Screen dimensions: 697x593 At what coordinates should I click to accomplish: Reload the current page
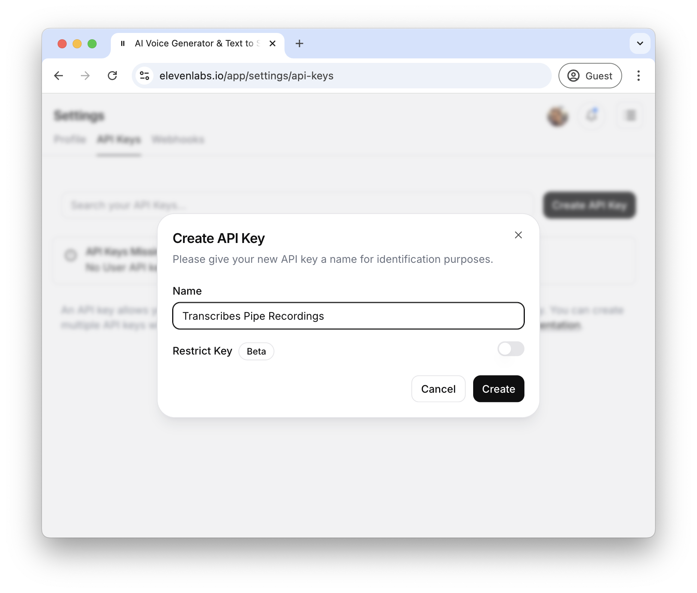point(113,75)
